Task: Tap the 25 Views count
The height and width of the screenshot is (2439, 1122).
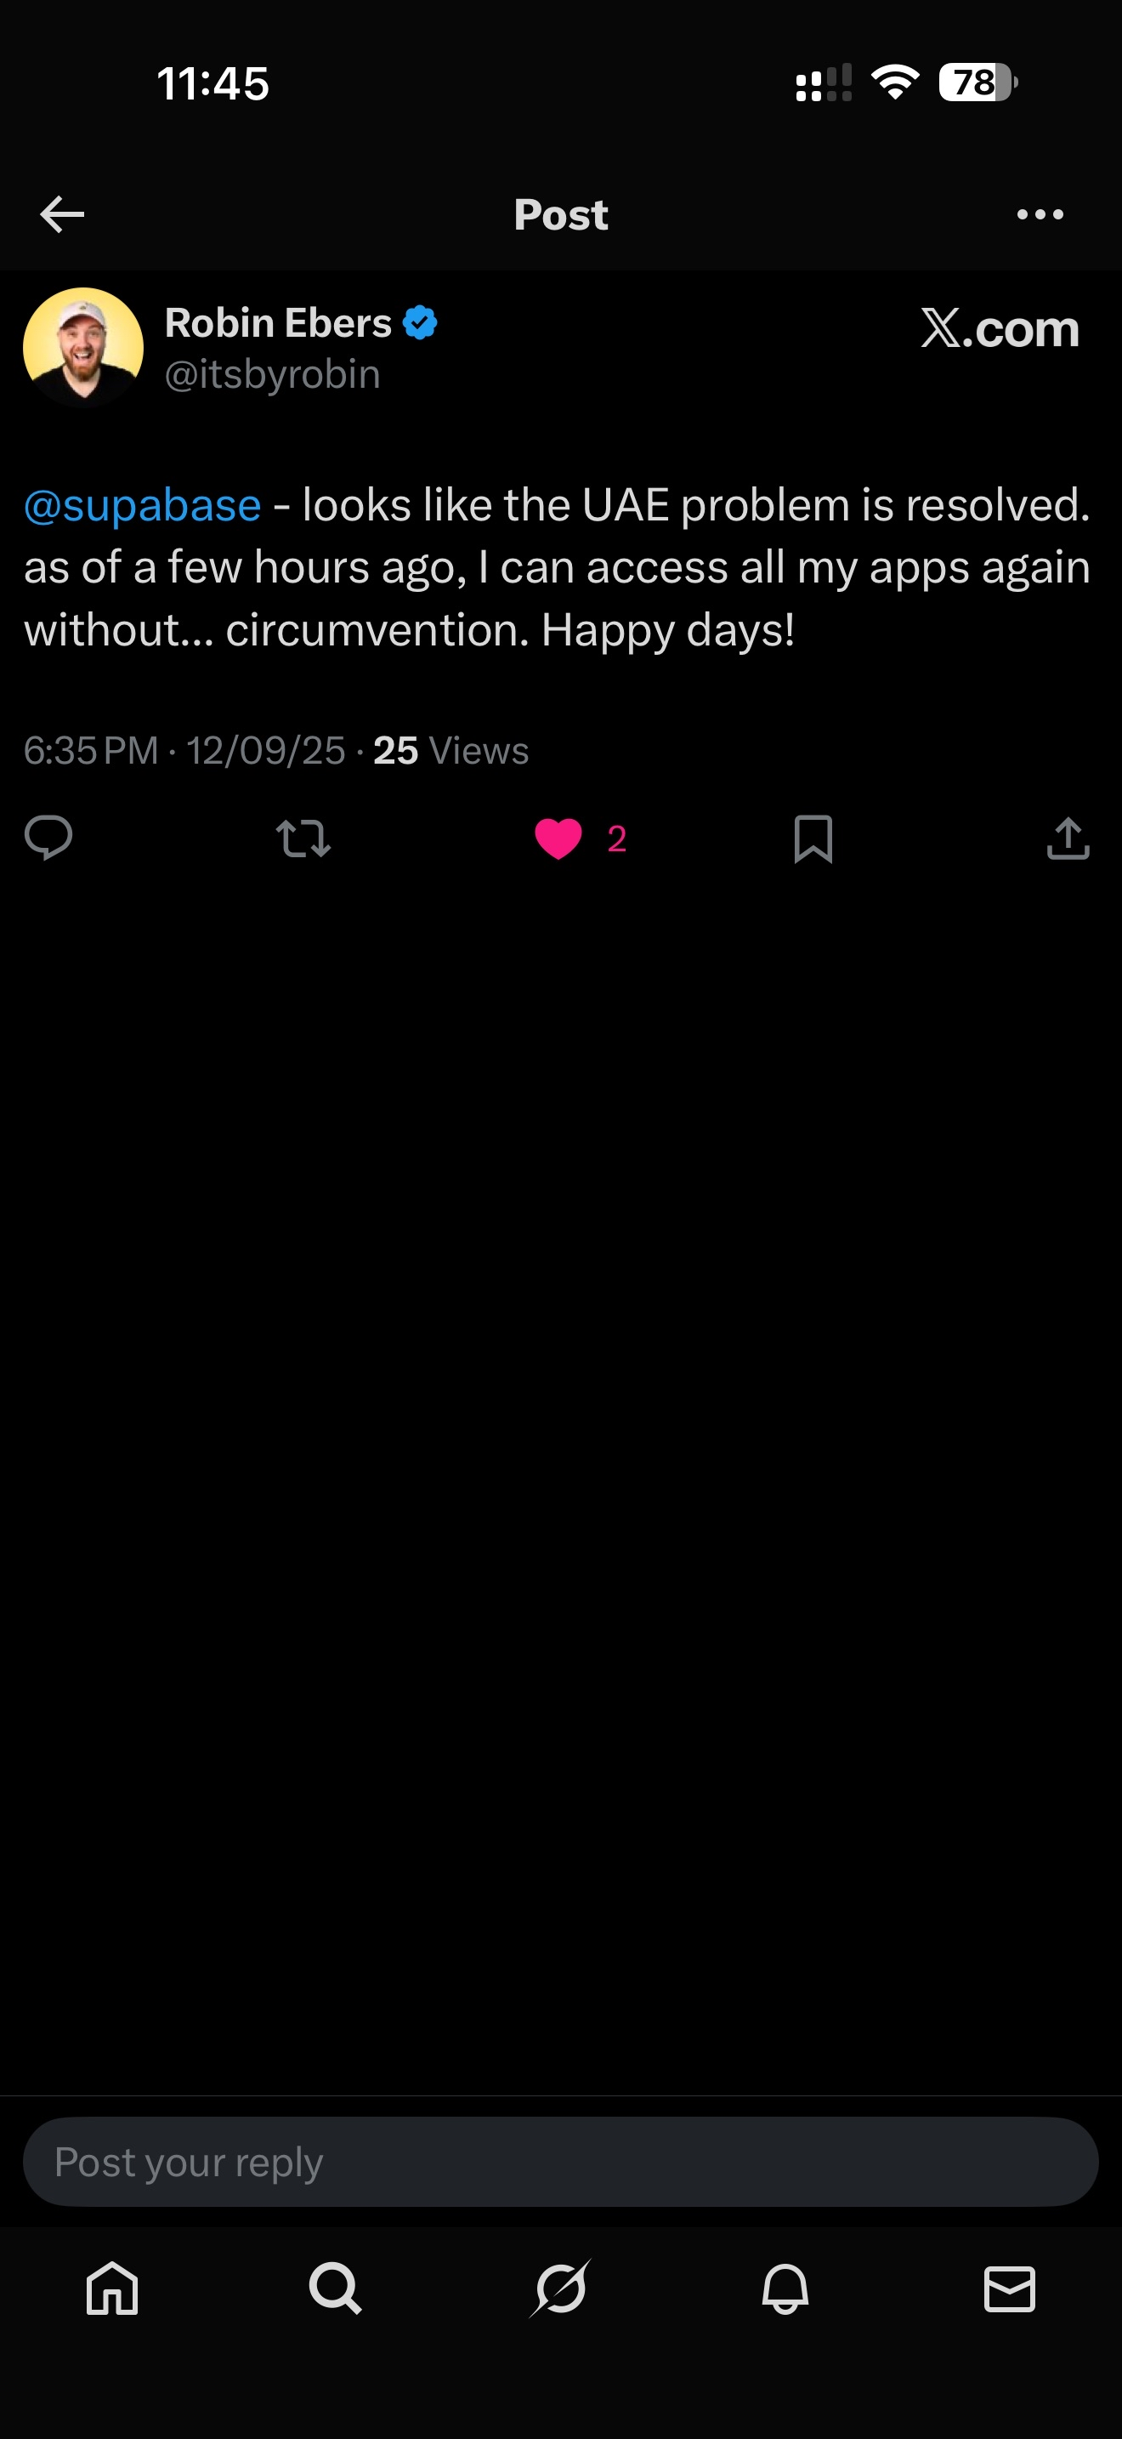Action: point(450,751)
